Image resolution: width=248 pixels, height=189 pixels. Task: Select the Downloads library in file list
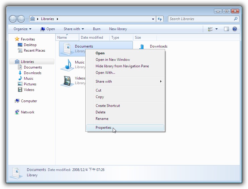point(159,46)
